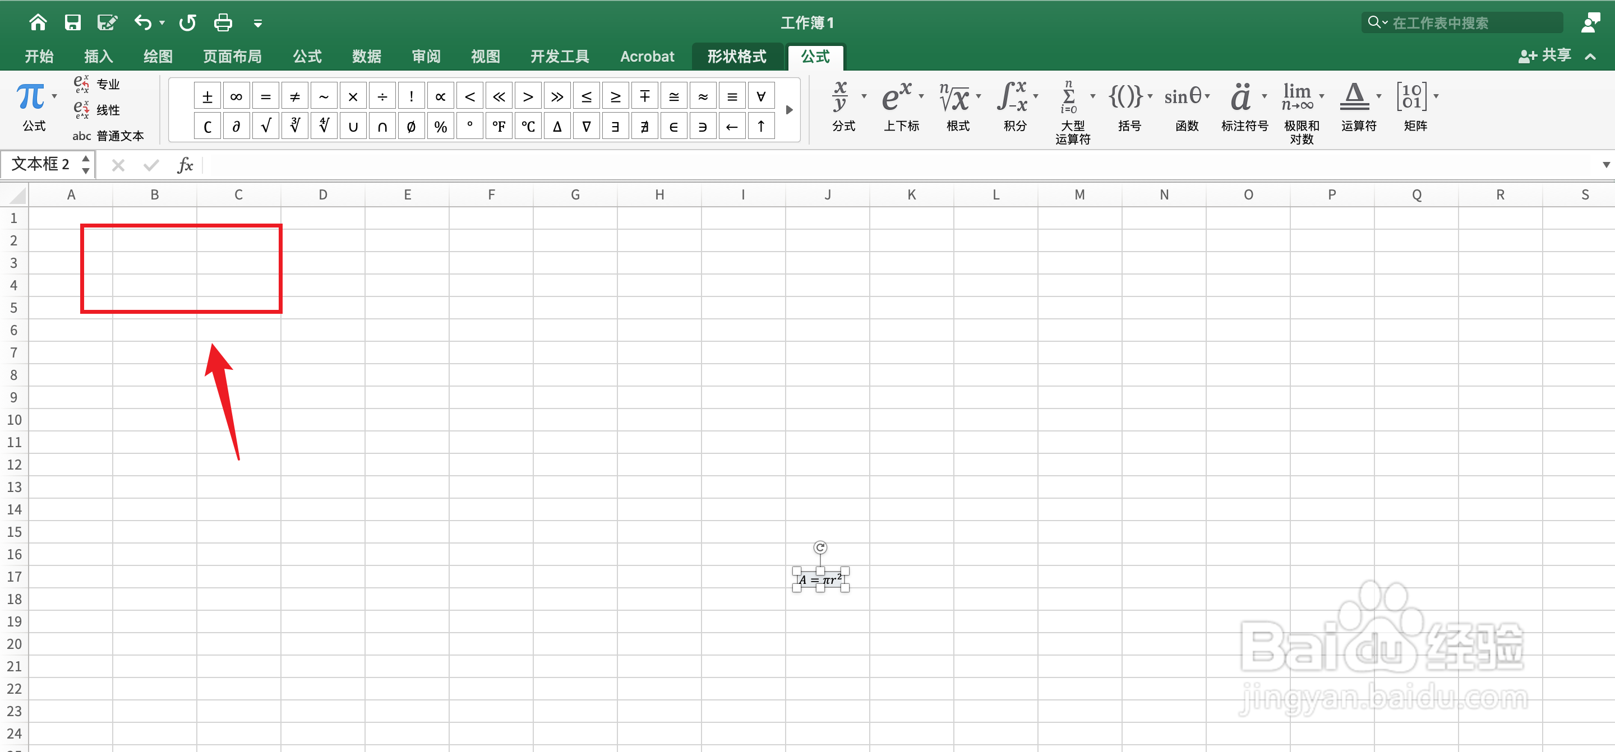This screenshot has height=752, width=1615.
Task: Insert the square root symbol
Action: (x=266, y=127)
